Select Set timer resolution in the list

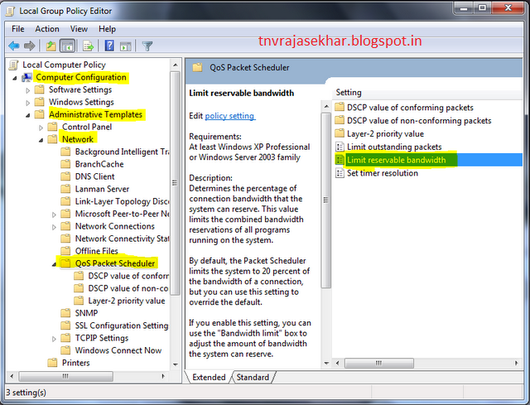point(383,173)
